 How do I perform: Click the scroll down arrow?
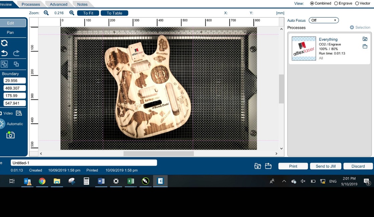point(282,148)
